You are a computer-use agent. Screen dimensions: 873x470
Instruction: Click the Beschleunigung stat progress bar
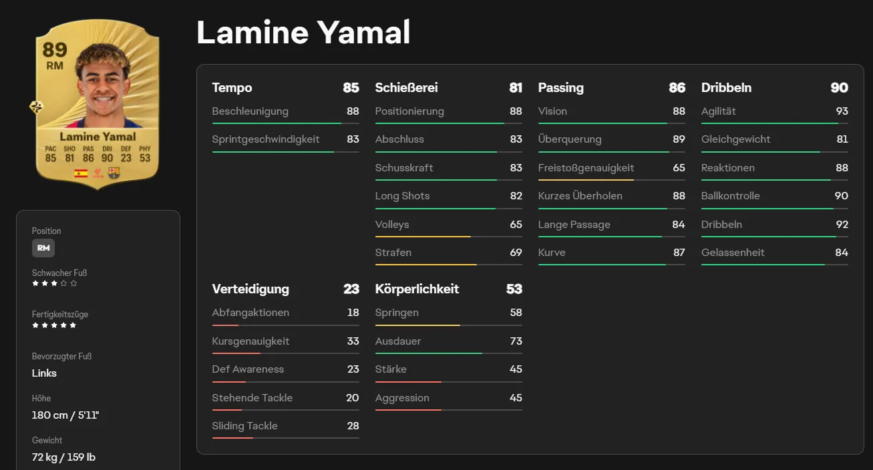coord(286,123)
